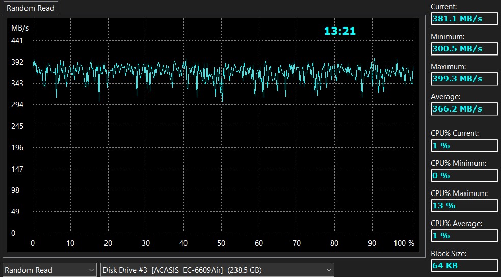Select the Random Read tab
501x277 pixels.
coord(31,8)
